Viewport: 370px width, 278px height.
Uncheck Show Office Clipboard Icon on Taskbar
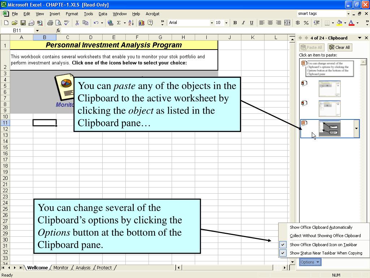click(323, 245)
